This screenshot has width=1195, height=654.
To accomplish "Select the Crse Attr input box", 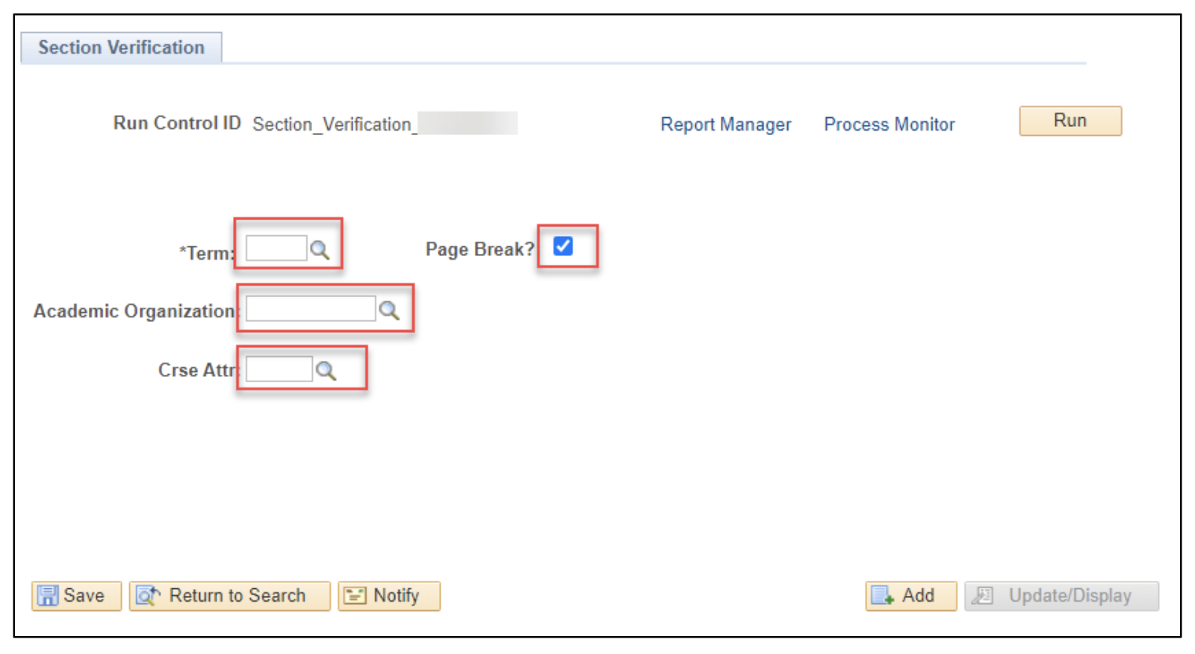I will [x=279, y=369].
